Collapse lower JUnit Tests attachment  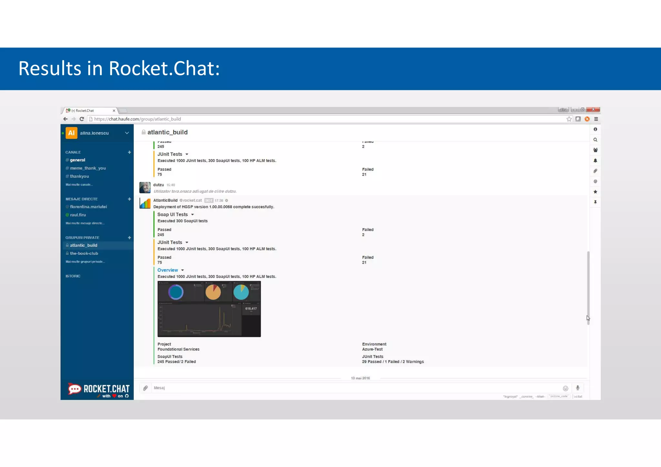tap(187, 242)
